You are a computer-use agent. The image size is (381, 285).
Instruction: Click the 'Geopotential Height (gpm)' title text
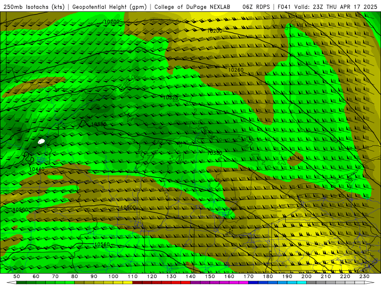[110, 7]
